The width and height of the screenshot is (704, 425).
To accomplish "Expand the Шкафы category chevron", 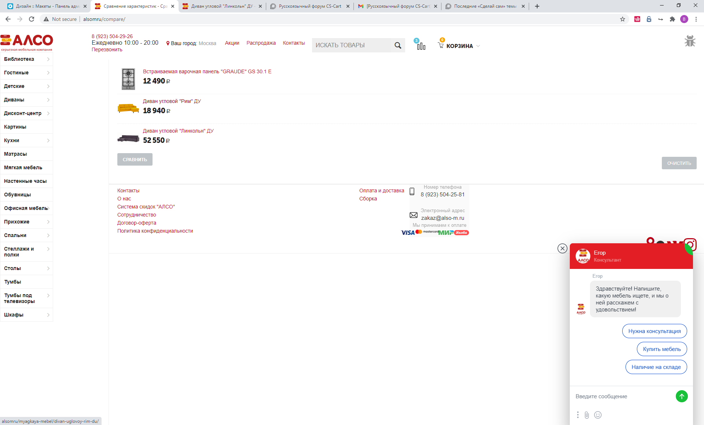I will tap(48, 315).
